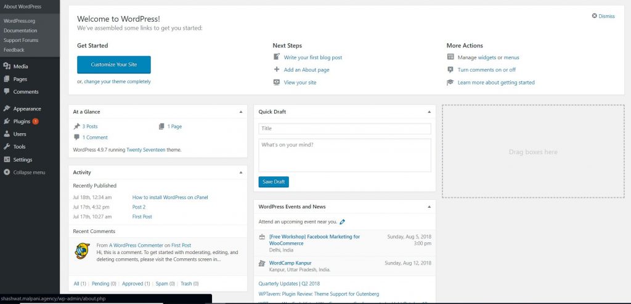631x304 pixels.
Task: Click the Plugins update count badge
Action: pyautogui.click(x=35, y=121)
